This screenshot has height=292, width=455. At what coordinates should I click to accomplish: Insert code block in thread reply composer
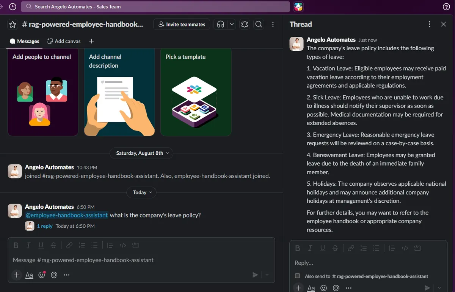tap(417, 248)
